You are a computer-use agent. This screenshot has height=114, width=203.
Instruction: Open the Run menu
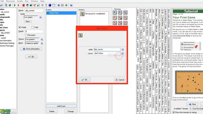(x=27, y=1)
